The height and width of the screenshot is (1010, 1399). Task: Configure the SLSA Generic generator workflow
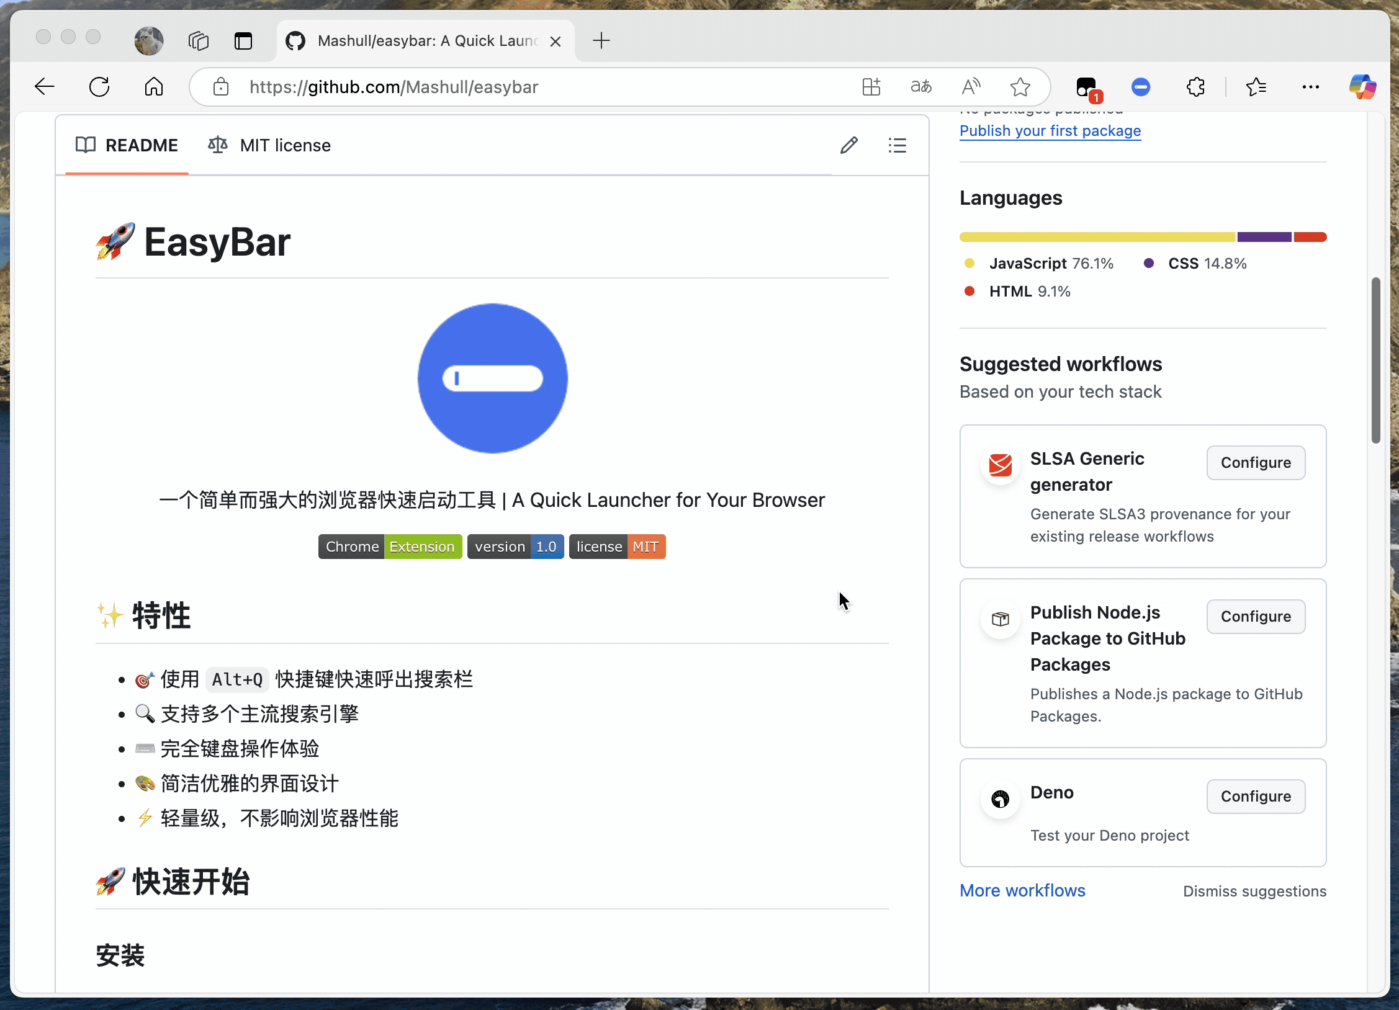click(1256, 463)
